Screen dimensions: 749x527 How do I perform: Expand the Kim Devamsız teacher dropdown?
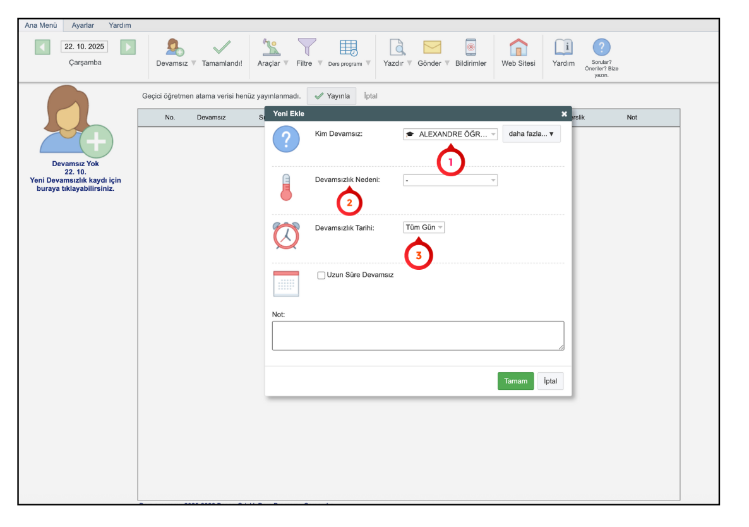[450, 135]
